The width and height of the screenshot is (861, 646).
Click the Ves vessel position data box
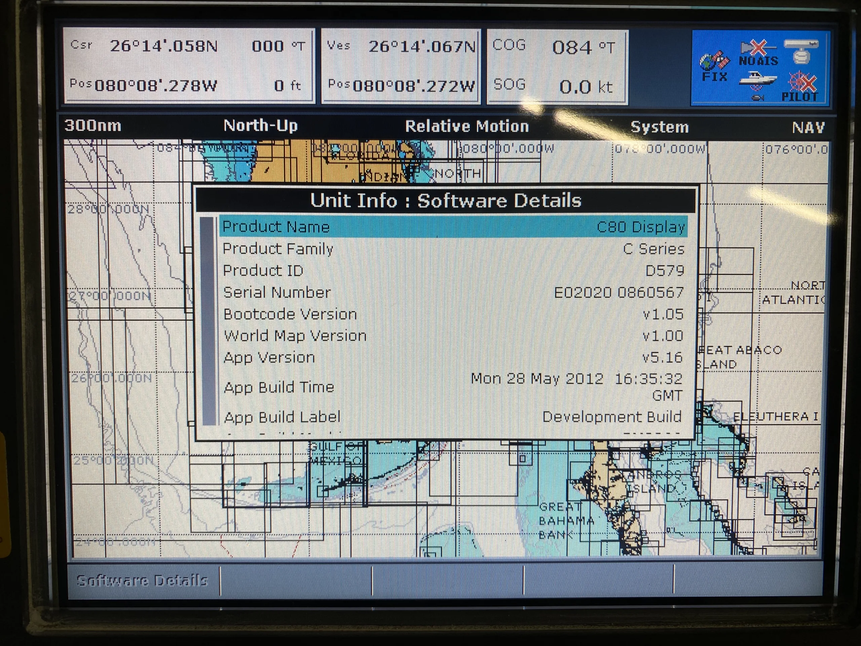pos(401,67)
